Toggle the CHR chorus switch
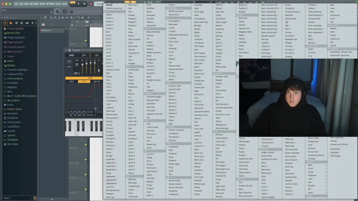This screenshot has width=358, height=201. click(x=79, y=73)
